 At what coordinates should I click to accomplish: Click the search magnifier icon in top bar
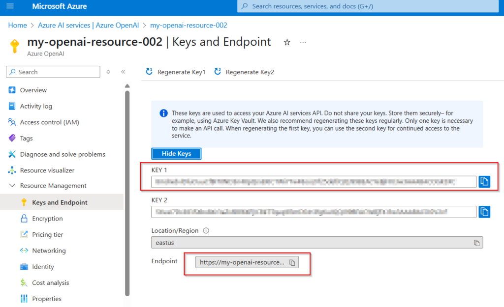pos(245,6)
